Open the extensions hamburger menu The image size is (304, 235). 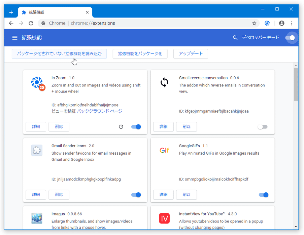click(15, 38)
